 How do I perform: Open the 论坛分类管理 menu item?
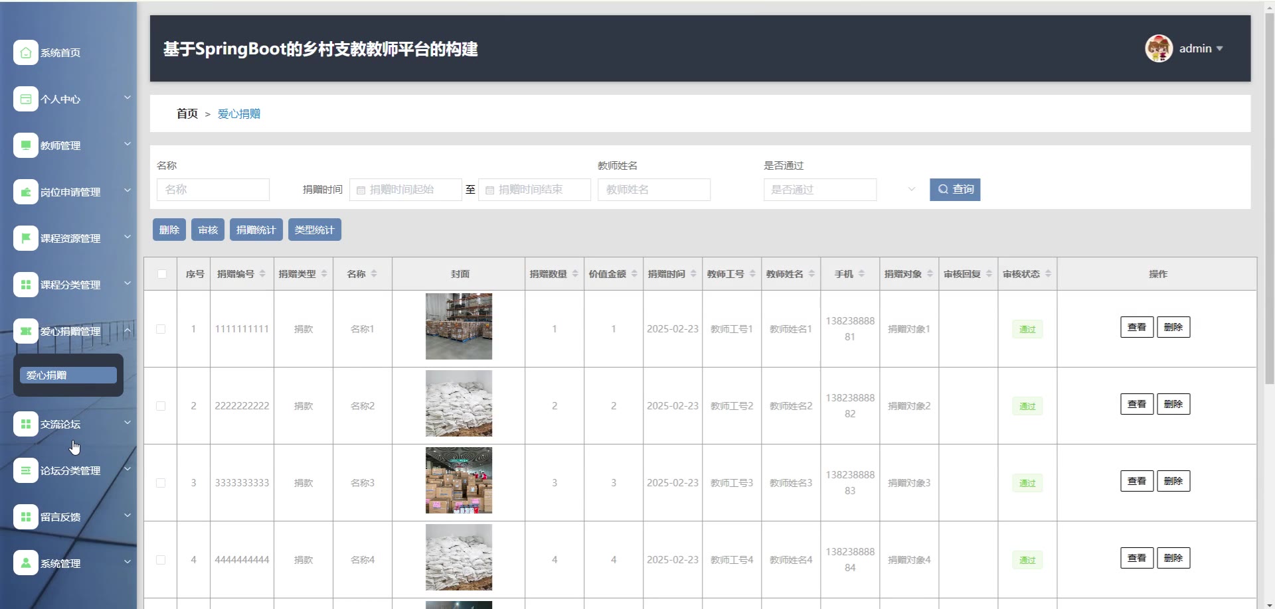70,470
